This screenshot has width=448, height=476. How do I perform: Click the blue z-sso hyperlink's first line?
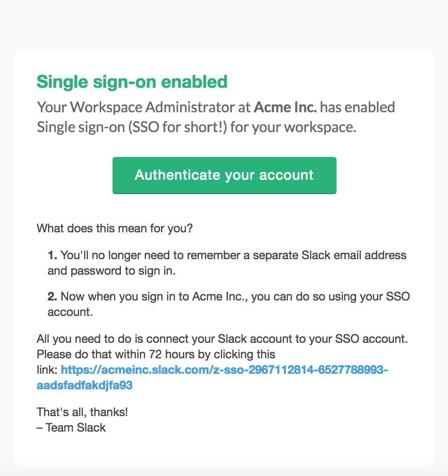click(225, 370)
